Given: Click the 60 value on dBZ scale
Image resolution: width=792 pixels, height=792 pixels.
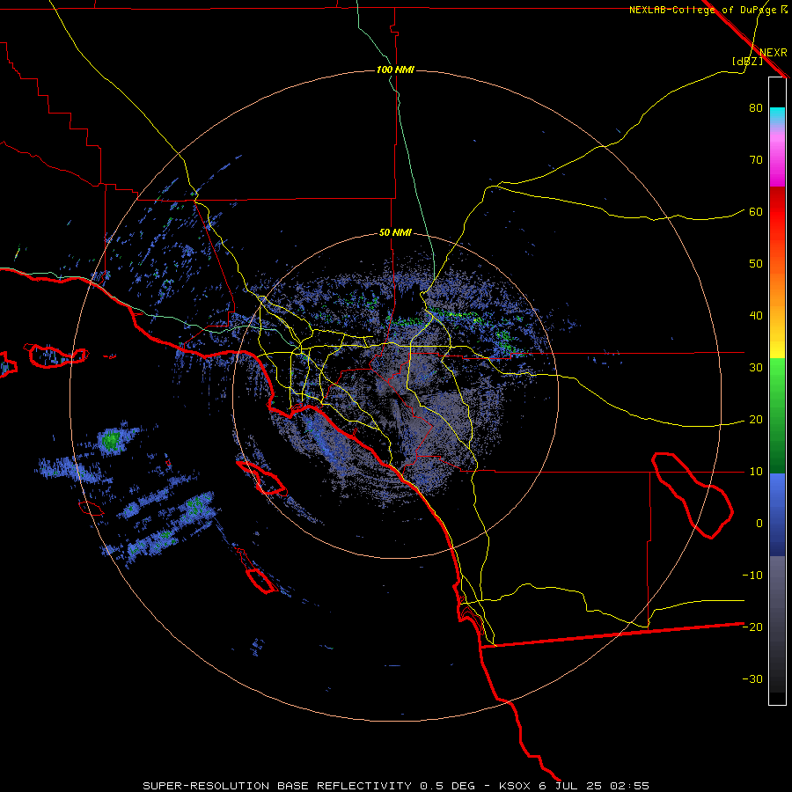Looking at the screenshot, I should (756, 211).
